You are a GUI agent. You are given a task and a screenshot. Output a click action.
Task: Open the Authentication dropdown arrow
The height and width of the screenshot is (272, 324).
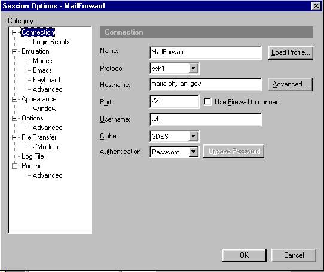(194, 152)
